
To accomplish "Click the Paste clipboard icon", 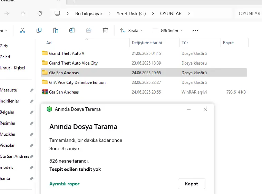I will click(56, 31).
